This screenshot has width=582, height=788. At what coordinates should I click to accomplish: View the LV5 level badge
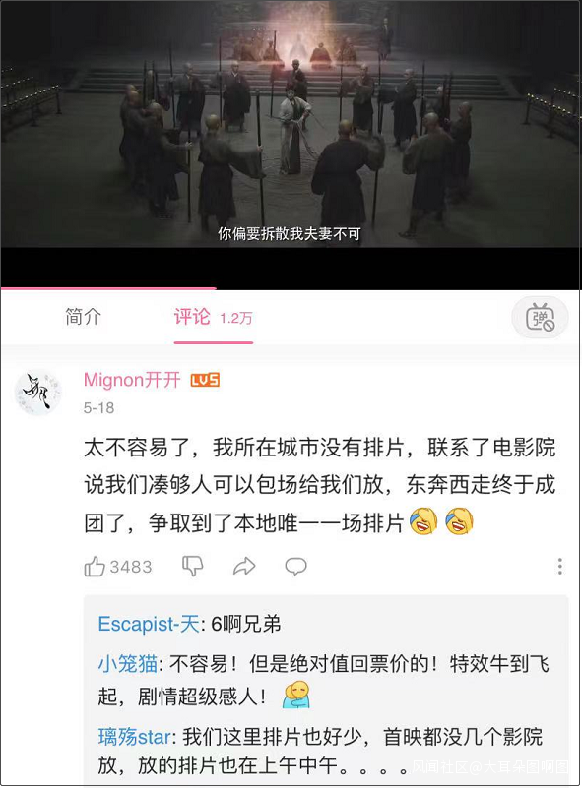tap(205, 380)
